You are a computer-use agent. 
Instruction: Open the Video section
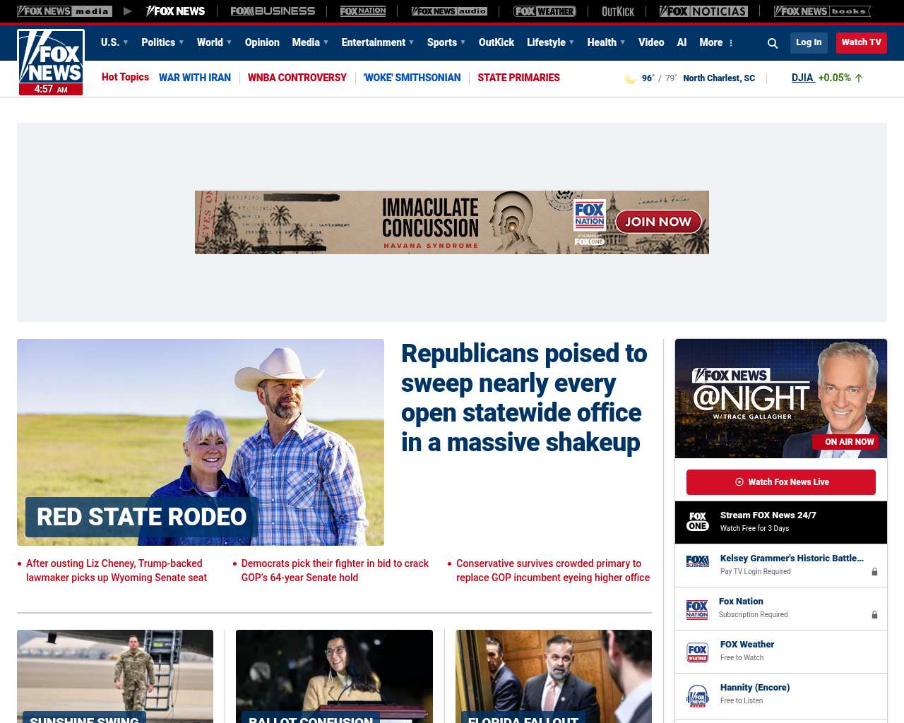click(x=651, y=42)
